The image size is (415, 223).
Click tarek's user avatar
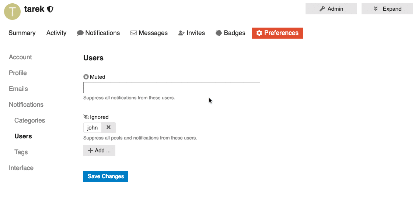pyautogui.click(x=12, y=11)
